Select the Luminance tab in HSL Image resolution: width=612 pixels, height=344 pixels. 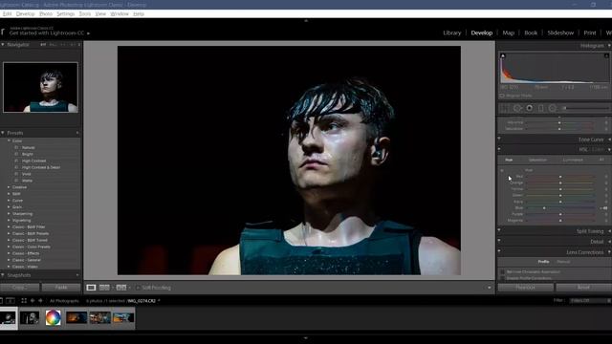(x=573, y=160)
